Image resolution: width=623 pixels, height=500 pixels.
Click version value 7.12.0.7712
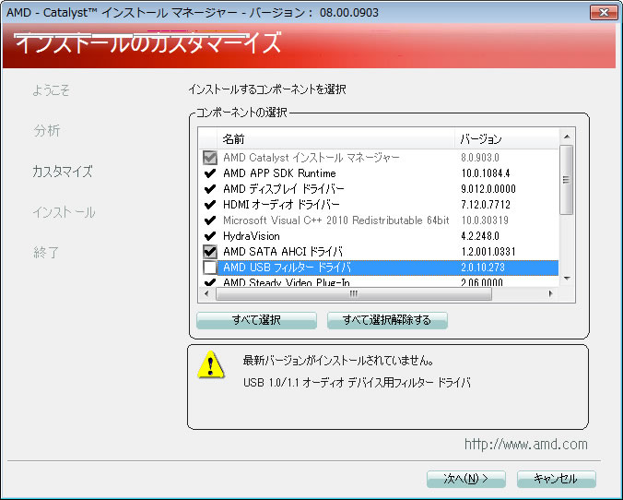point(486,205)
